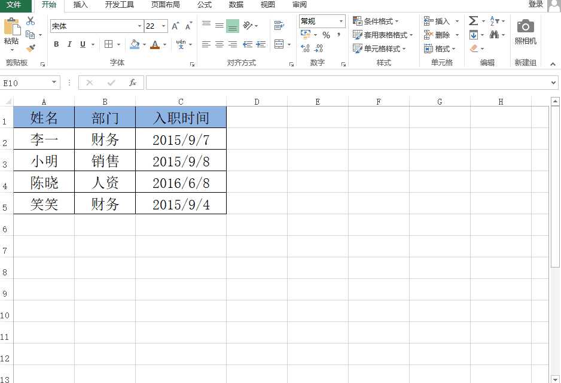Click the Delete (删除) cells button
This screenshot has width=561, height=383.
point(437,35)
